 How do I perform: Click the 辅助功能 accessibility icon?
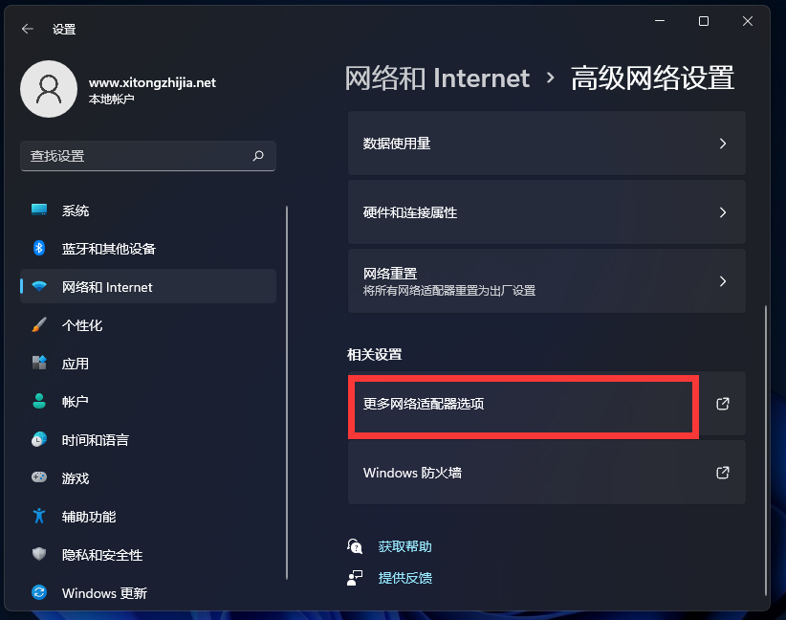point(38,517)
